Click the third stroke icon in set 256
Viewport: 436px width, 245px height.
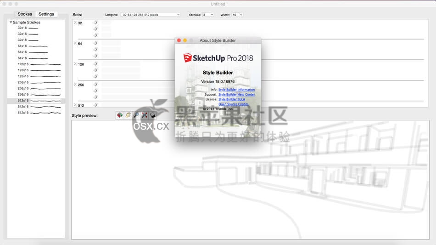pyautogui.click(x=95, y=97)
